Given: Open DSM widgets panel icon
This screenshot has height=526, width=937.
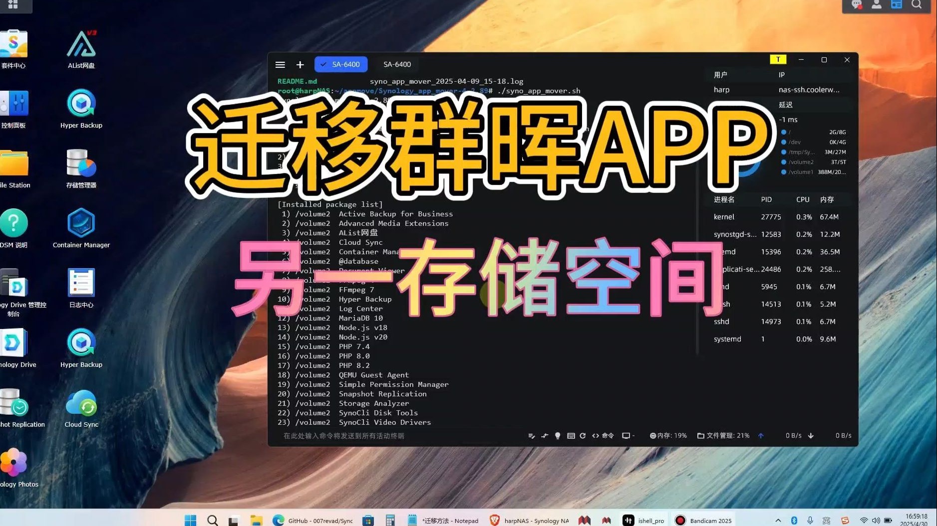Looking at the screenshot, I should click(x=897, y=5).
